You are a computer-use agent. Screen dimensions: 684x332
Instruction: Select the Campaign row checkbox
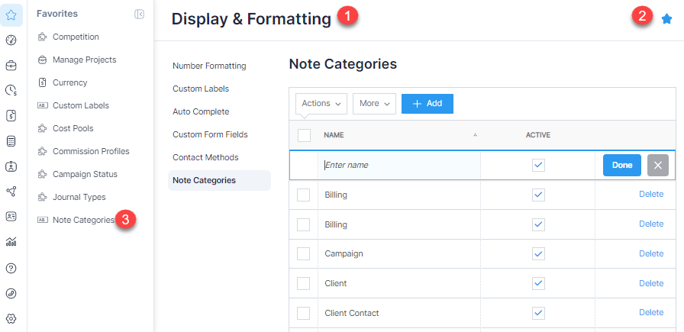(303, 253)
